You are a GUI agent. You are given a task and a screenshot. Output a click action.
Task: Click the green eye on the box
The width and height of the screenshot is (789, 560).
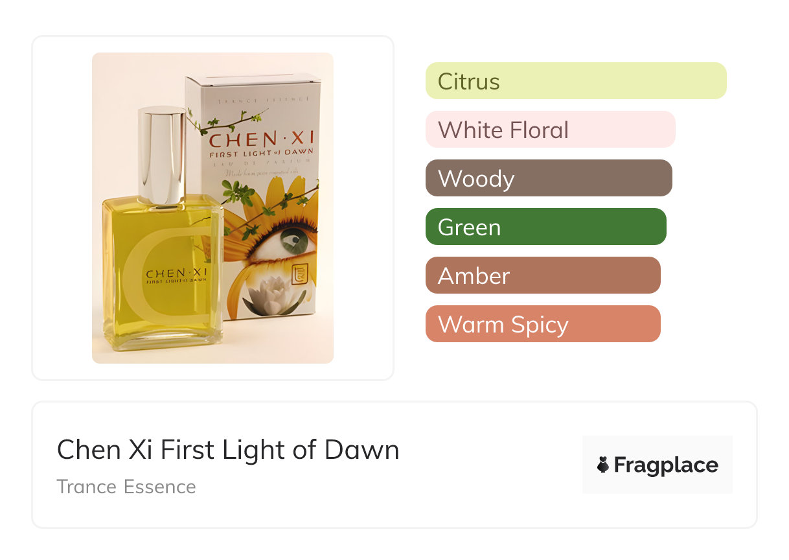295,242
